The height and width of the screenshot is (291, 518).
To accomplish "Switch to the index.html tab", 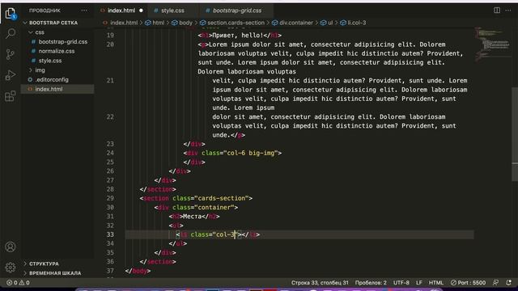I will tap(121, 11).
